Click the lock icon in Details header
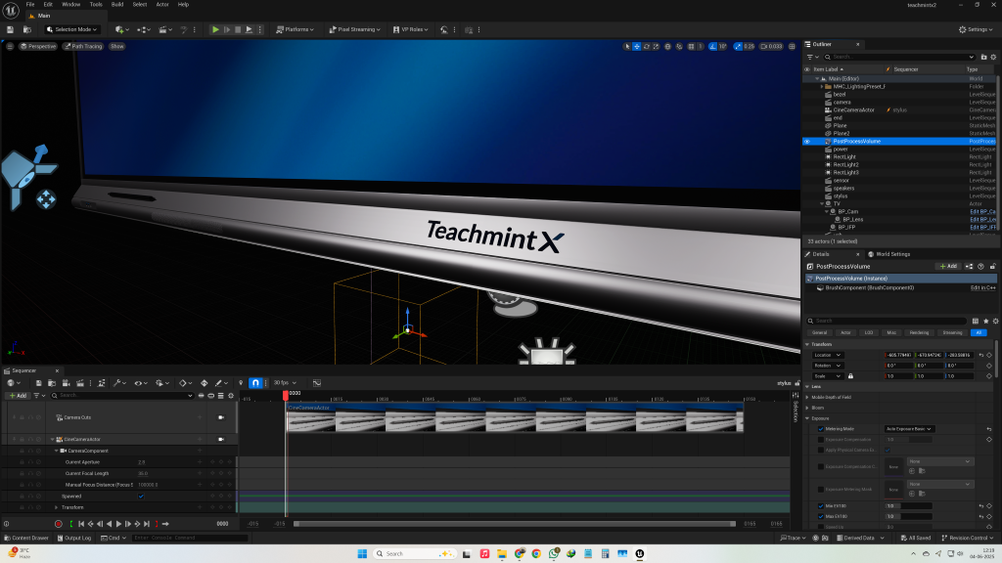 point(992,266)
